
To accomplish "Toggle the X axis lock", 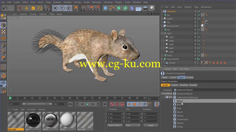I will pos(55,8).
